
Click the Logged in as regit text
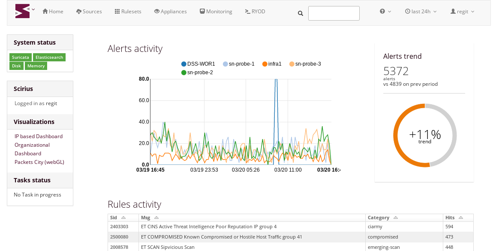tap(36, 103)
